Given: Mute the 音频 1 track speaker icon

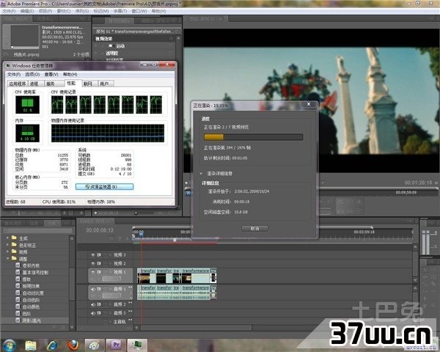Looking at the screenshot, I should (93, 288).
